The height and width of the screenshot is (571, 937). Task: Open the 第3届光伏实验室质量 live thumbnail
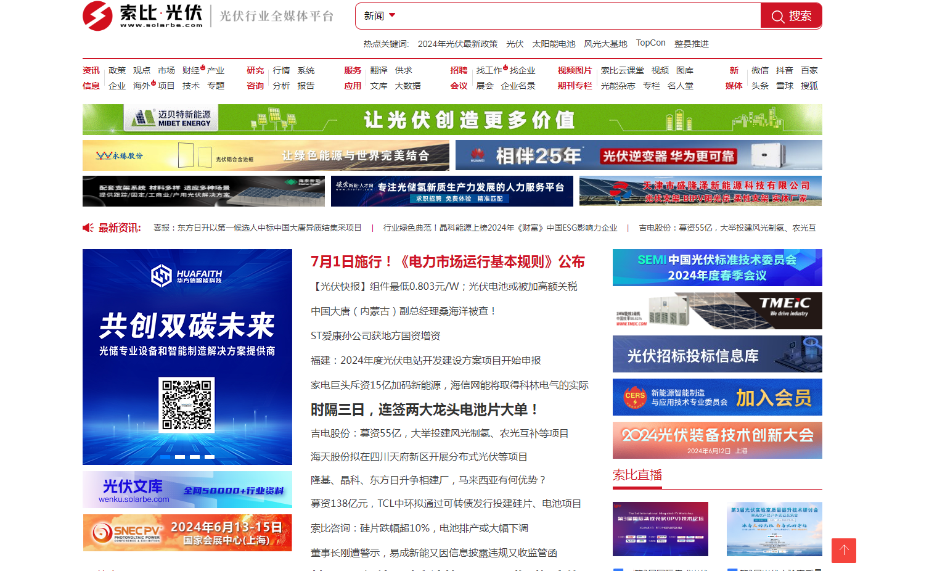click(774, 529)
